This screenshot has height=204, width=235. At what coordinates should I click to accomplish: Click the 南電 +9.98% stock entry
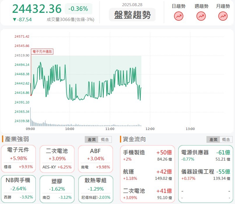tap(96, 167)
